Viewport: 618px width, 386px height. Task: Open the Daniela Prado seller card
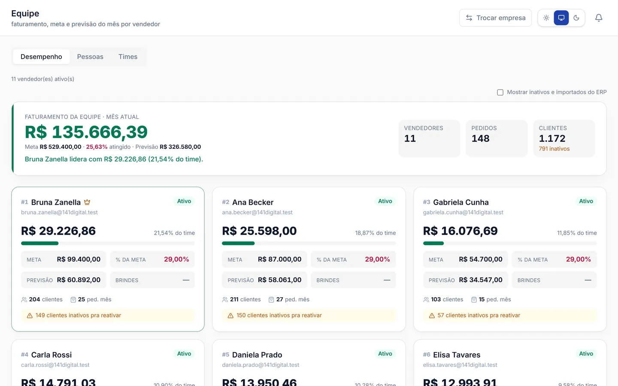pos(309,363)
